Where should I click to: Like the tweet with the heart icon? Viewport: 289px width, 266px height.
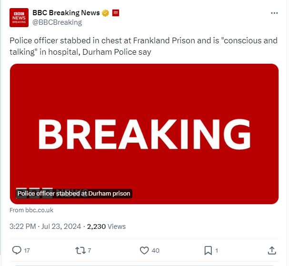pos(144,250)
